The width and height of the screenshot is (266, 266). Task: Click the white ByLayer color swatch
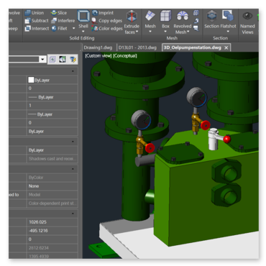31,80
